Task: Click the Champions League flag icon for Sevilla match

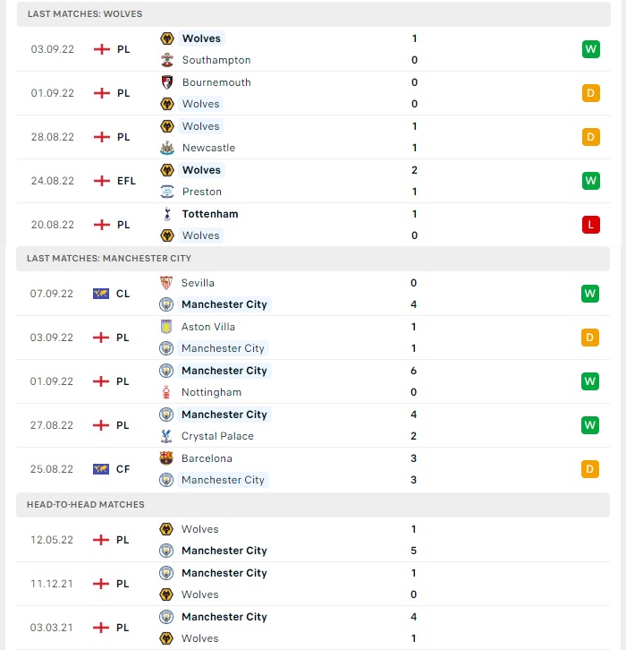Action: [x=100, y=294]
